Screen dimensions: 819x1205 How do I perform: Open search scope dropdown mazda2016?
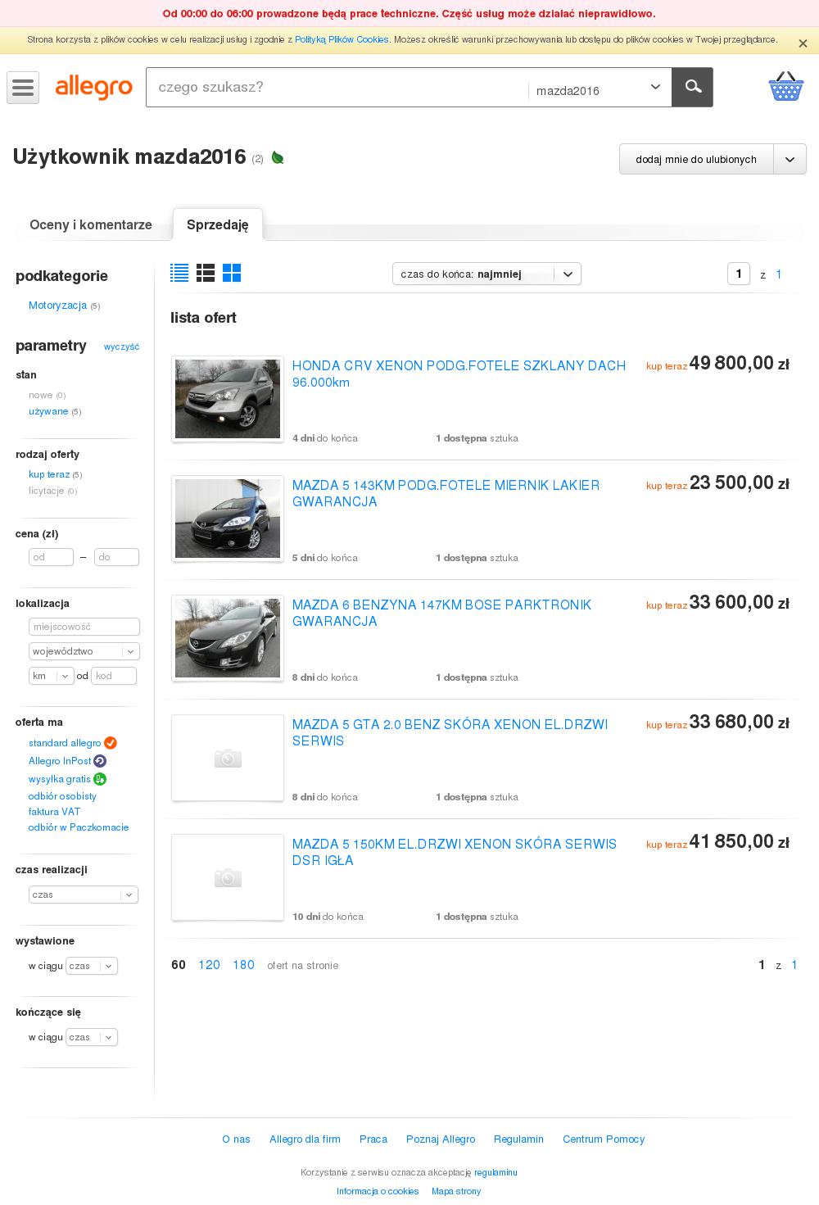(600, 88)
